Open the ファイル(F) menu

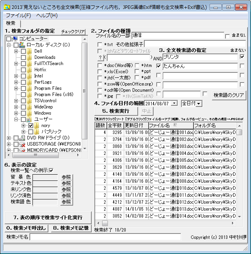[18, 15]
